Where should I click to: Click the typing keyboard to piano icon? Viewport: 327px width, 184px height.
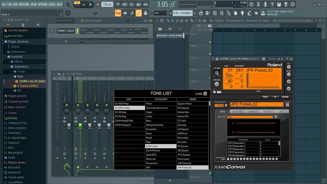[x=118, y=13]
